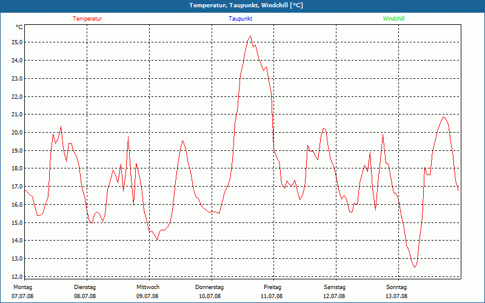The image size is (485, 303).
Task: Select the 20,0 y-axis value
Action: pyautogui.click(x=18, y=132)
